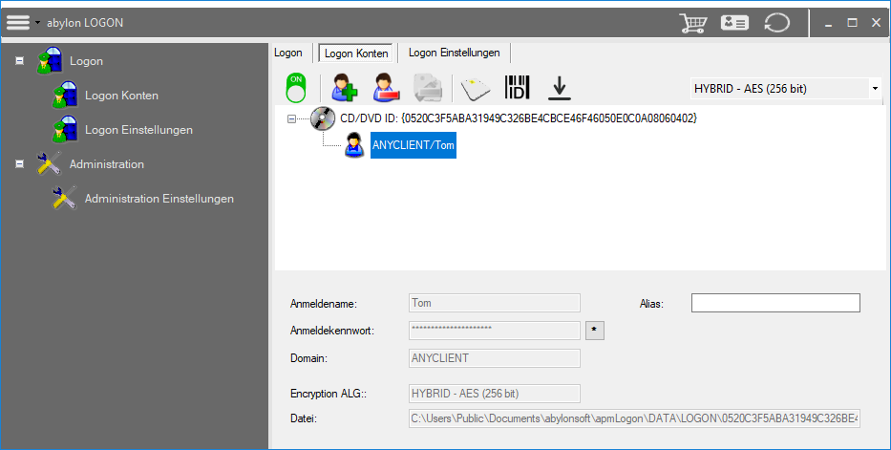Open Administration Einstellungen in the sidebar

pos(159,199)
